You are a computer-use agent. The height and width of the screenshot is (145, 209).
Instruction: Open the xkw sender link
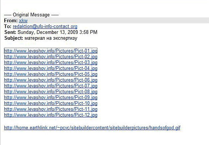23,21
